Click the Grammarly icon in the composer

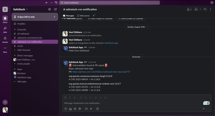click(208, 103)
